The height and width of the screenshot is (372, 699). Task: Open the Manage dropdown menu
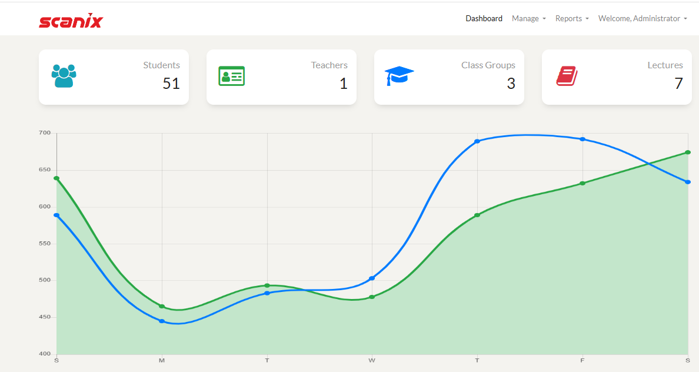click(x=528, y=19)
